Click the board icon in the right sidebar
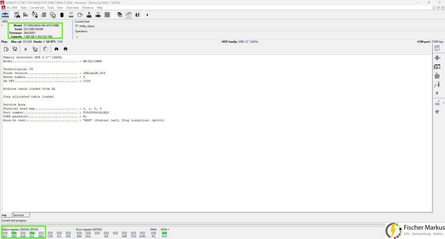The height and width of the screenshot is (239, 445). [x=437, y=67]
